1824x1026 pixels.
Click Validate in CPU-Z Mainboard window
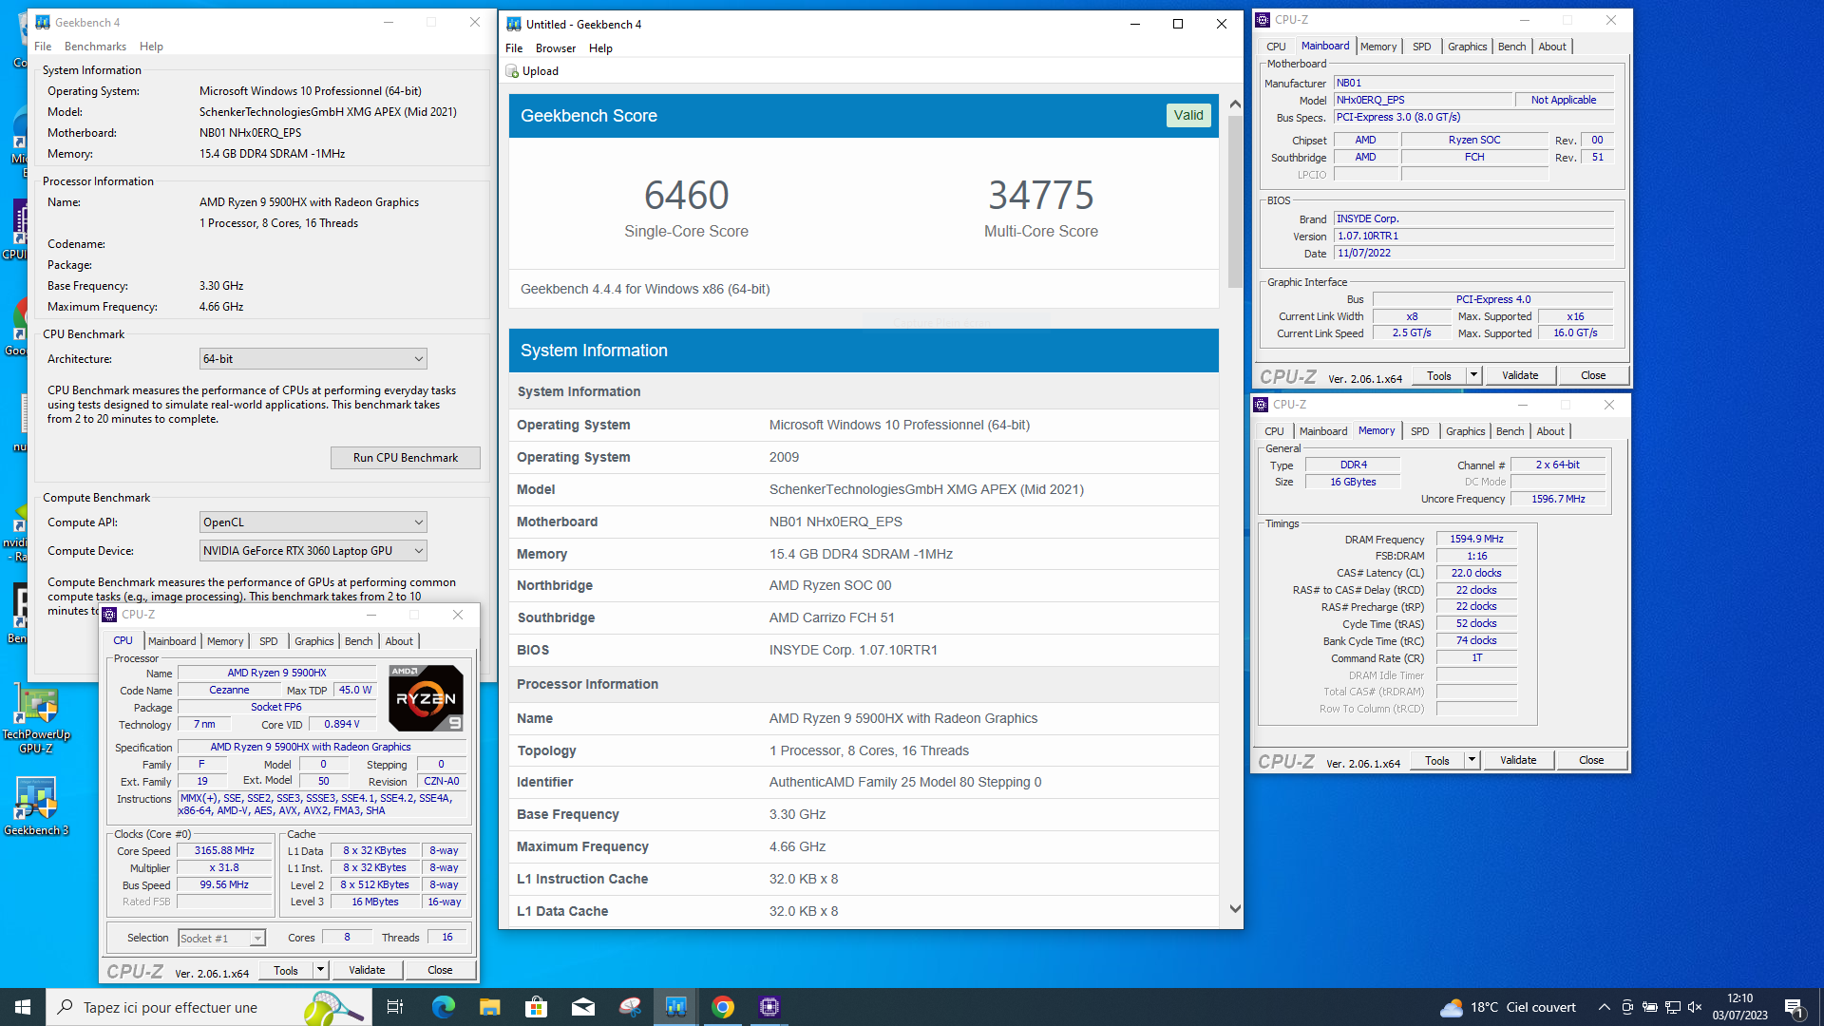coord(1520,375)
